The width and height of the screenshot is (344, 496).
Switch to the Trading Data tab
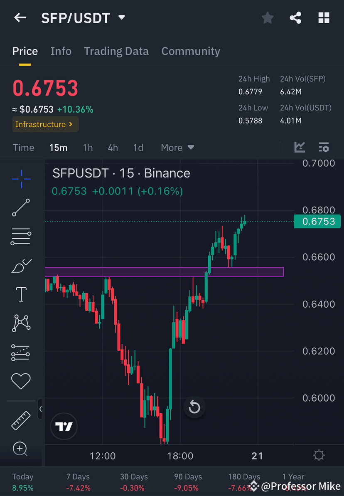coord(116,51)
